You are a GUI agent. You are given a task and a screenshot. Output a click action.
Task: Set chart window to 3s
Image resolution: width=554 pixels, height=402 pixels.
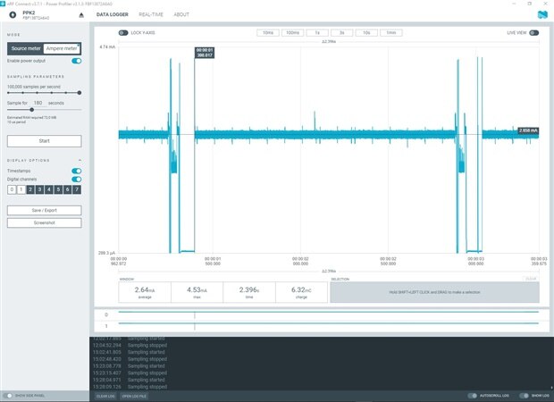pyautogui.click(x=341, y=33)
